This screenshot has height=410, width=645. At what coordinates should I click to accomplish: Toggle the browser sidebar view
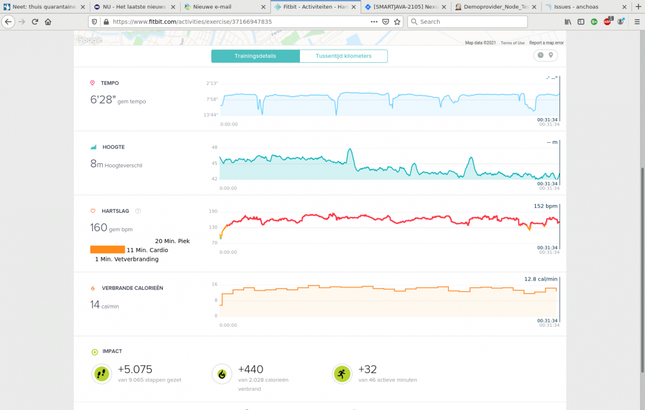click(x=581, y=22)
